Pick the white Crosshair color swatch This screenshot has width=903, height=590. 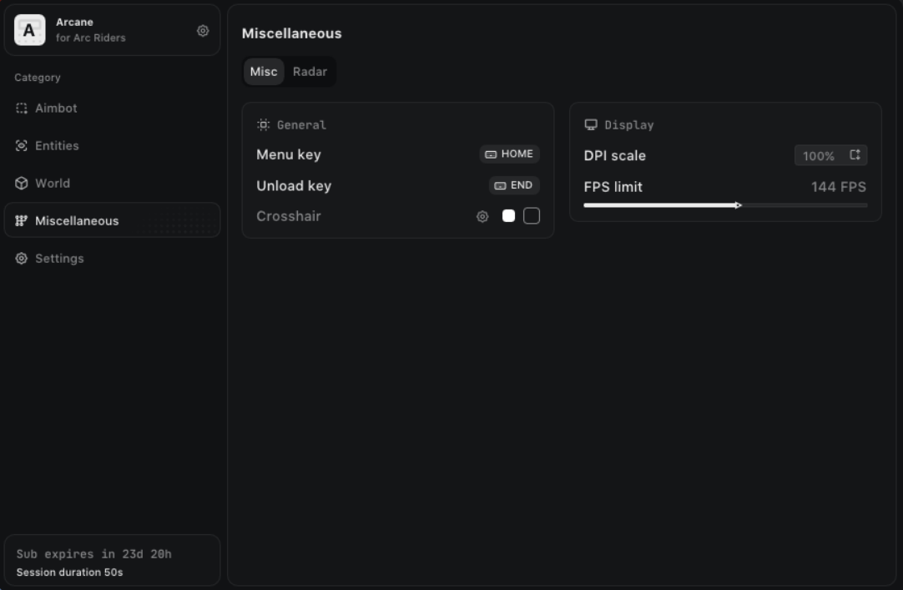508,216
